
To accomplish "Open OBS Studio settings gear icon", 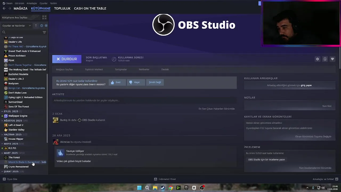I will [317, 59].
